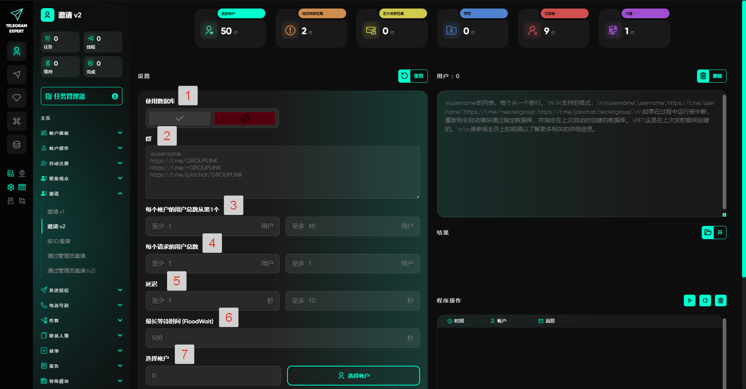Open the 任务管理器 task manager
The image size is (746, 389).
click(x=82, y=96)
